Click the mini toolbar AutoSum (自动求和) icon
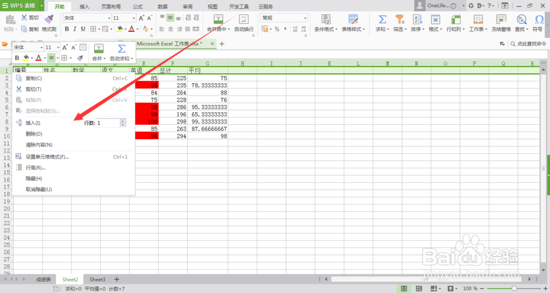The width and height of the screenshot is (550, 293). tap(122, 49)
